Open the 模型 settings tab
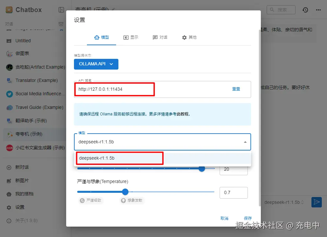This screenshot has height=237, width=327. [x=102, y=37]
